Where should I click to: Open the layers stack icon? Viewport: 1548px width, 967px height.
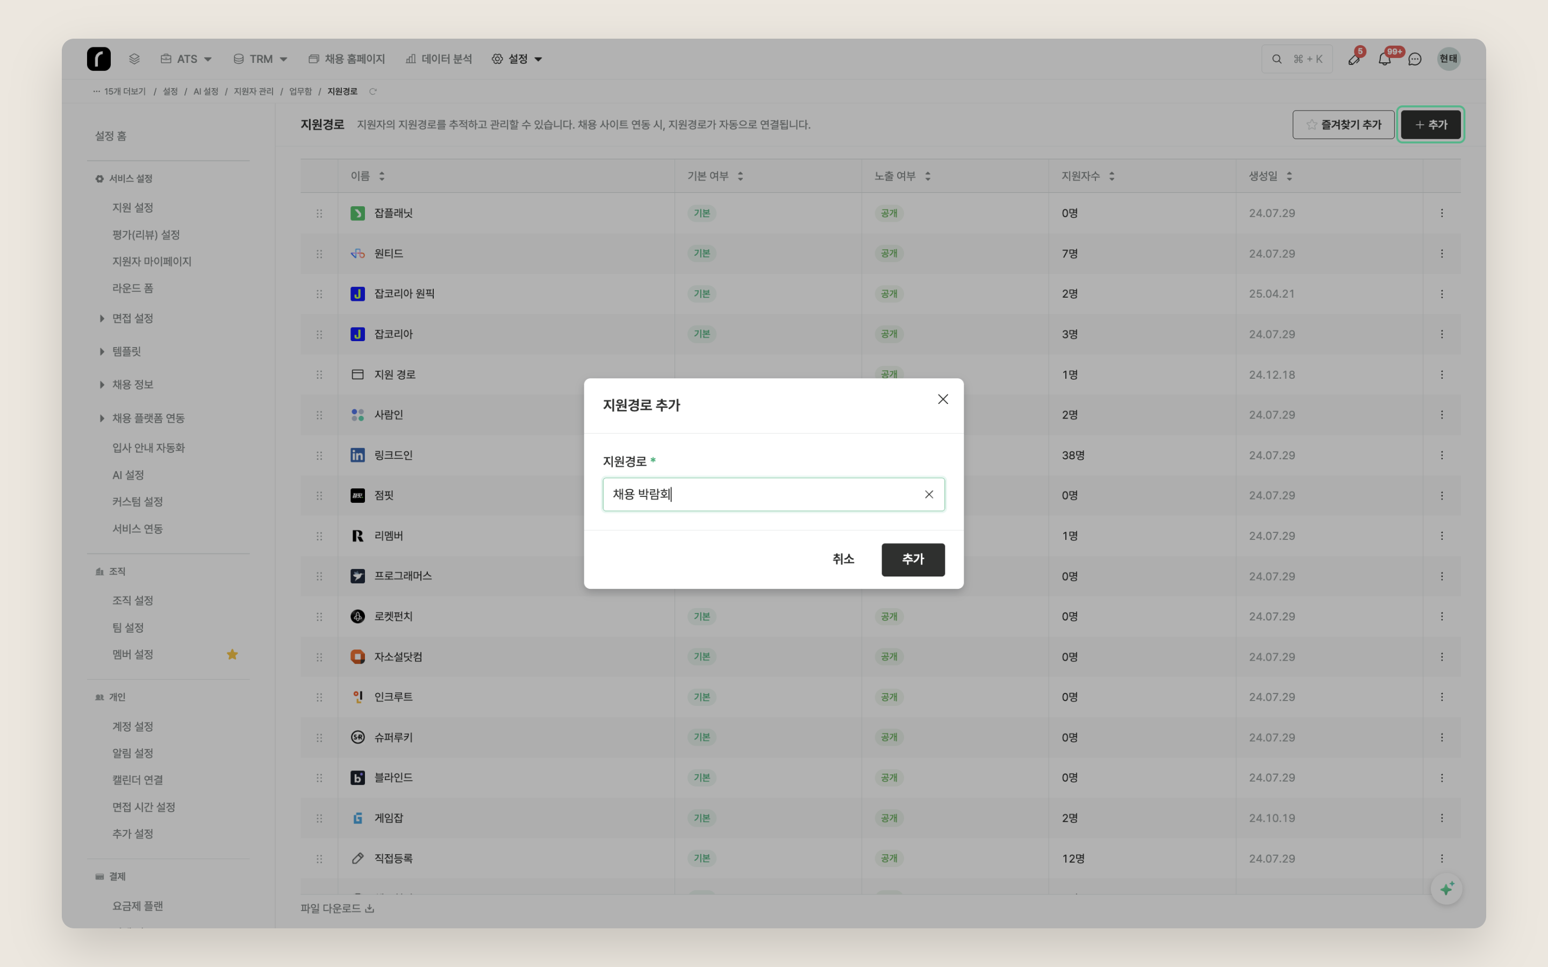point(134,59)
